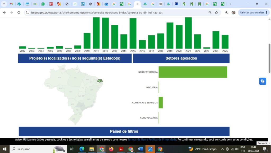271x153 pixels.
Task: Navigate back with the back arrow
Action: click(4, 12)
